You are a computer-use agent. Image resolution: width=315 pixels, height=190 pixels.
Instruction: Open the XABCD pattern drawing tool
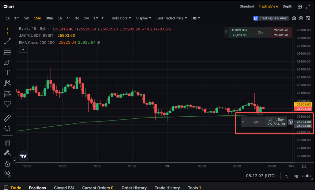click(8, 83)
